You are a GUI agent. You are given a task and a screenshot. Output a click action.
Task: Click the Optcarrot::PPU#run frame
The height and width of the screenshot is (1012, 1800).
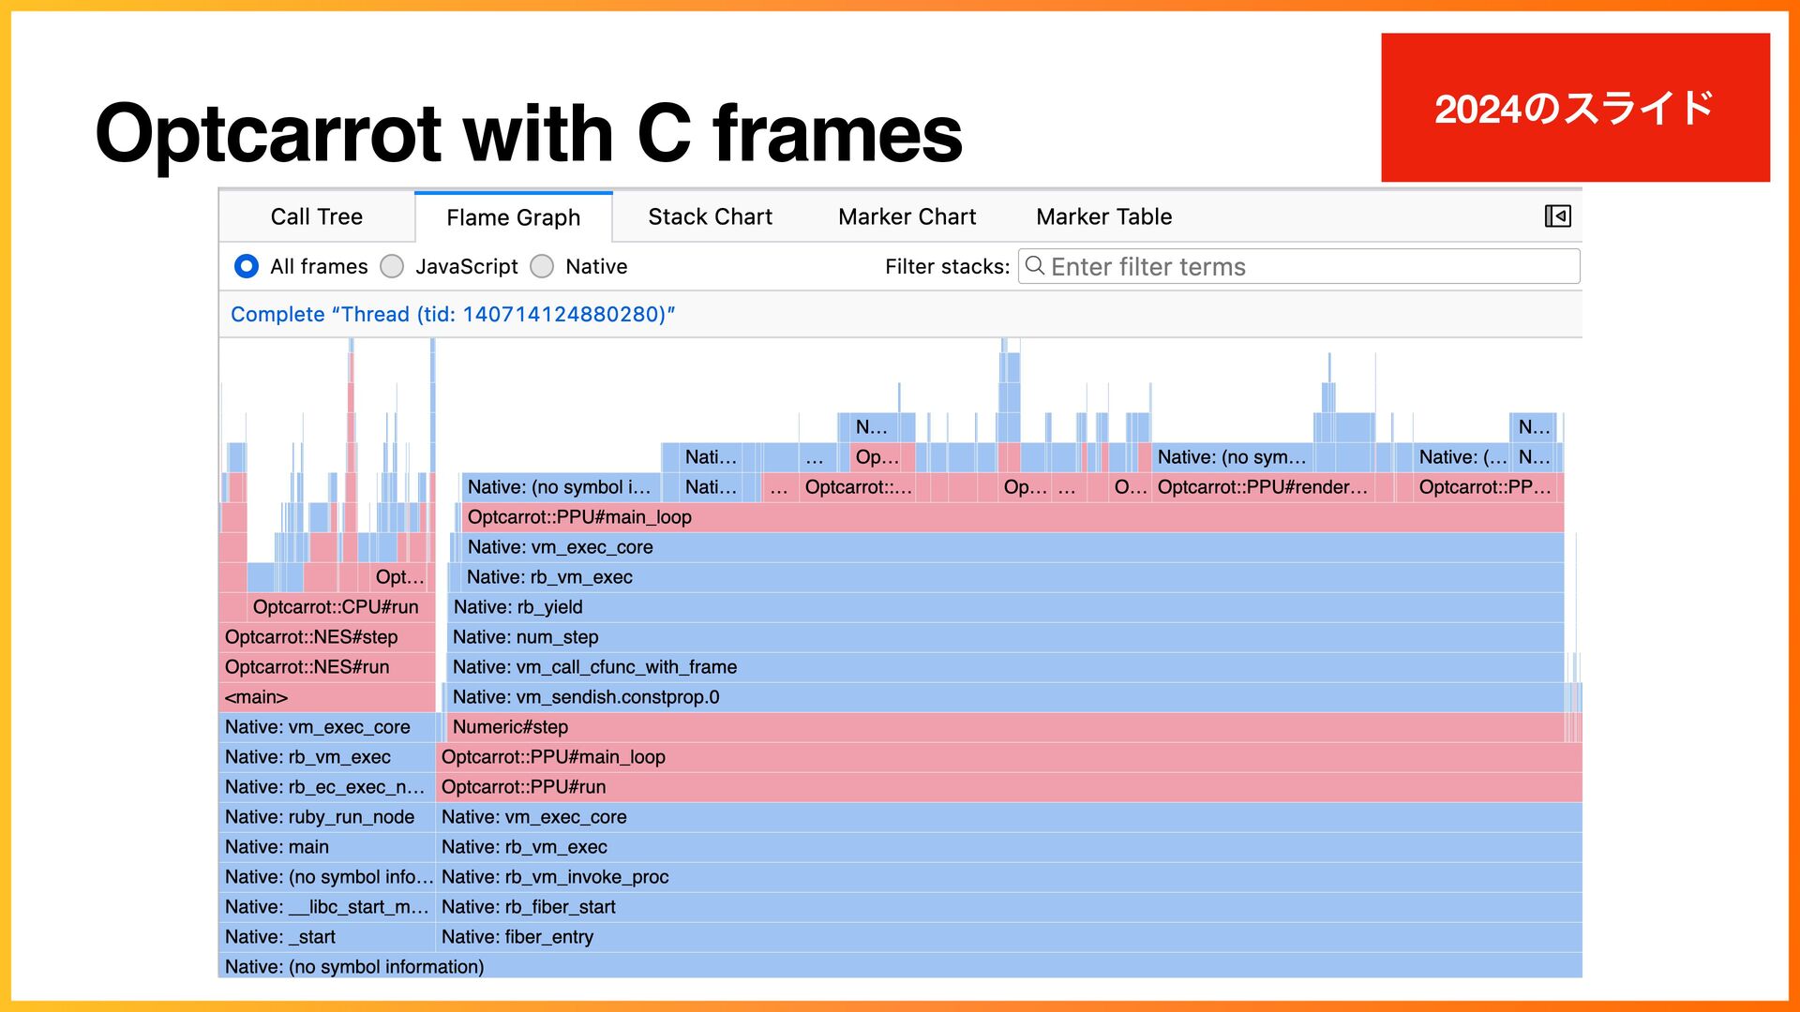[x=1009, y=787]
